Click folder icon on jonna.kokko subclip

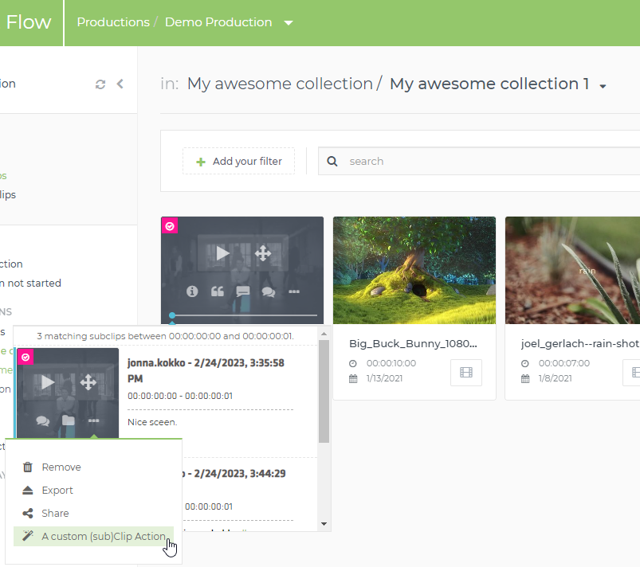69,420
